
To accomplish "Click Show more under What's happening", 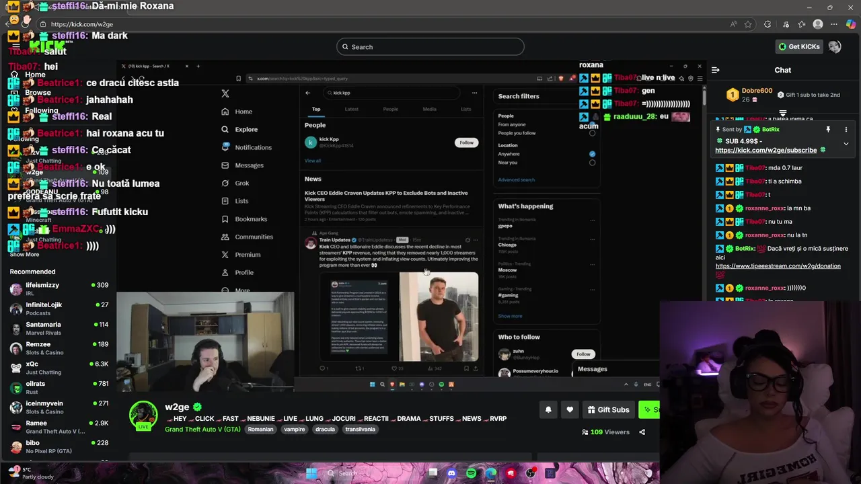I will [x=510, y=316].
